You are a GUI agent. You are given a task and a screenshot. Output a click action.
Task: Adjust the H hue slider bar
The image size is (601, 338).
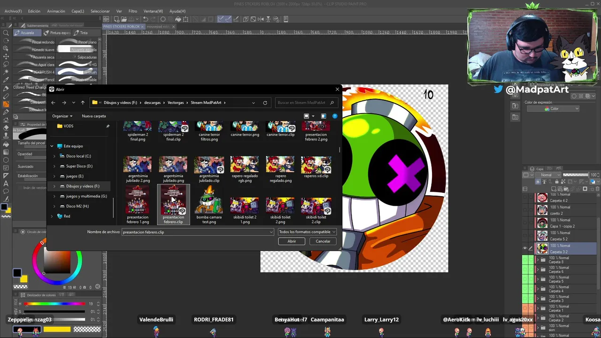click(x=54, y=304)
